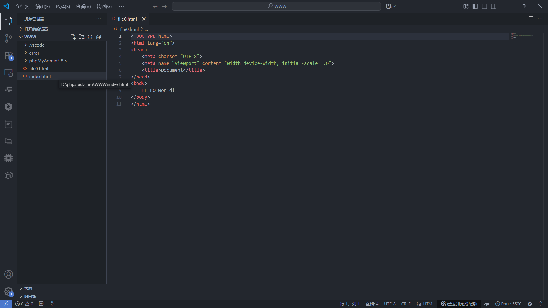The height and width of the screenshot is (308, 548).
Task: Switch to the file0.html editor tab
Action: [127, 19]
